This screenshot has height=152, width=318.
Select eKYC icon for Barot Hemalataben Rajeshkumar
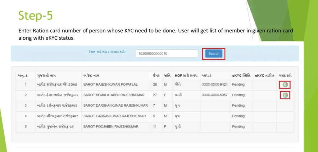point(285,95)
